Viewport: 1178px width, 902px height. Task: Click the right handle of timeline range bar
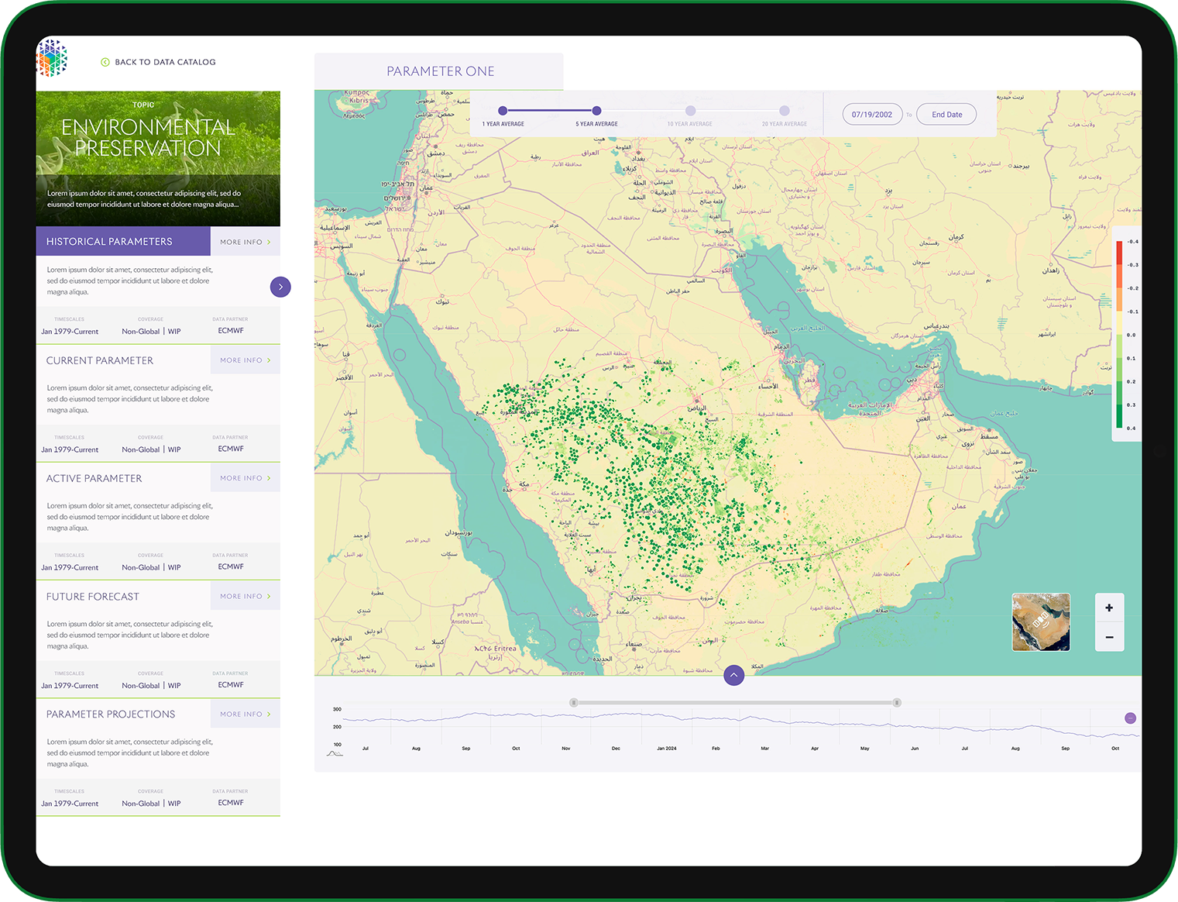(x=897, y=703)
